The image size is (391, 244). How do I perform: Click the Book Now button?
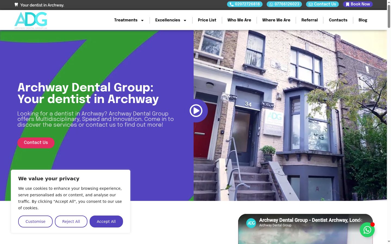point(358,4)
